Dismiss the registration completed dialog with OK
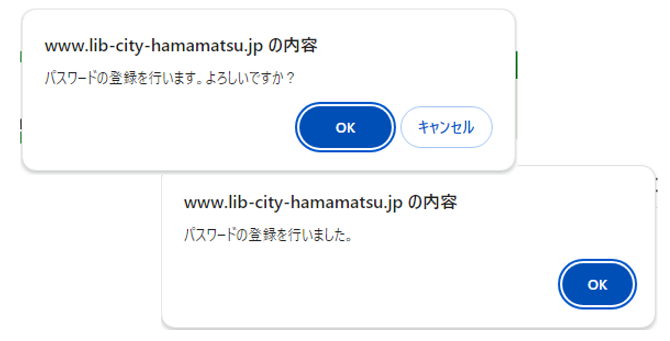 pos(597,285)
